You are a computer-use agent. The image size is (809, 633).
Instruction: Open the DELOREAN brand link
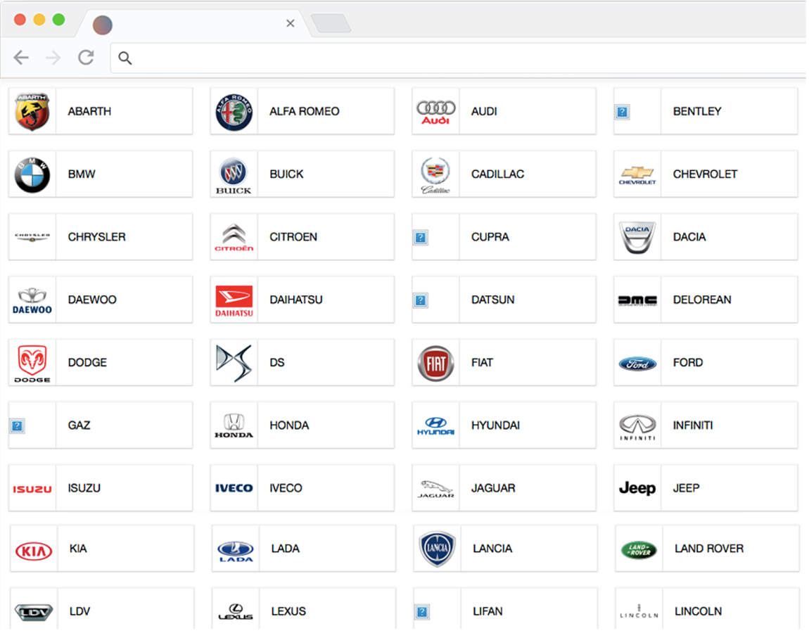pos(706,300)
